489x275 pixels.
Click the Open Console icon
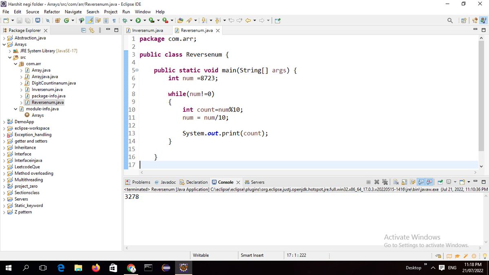[x=462, y=182]
